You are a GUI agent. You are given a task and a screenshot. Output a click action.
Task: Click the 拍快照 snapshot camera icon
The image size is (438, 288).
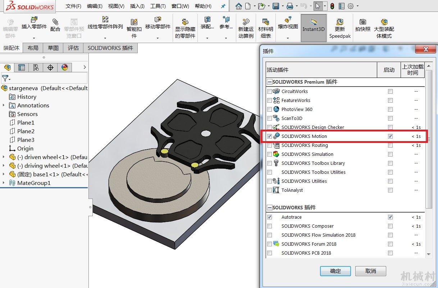tap(363, 22)
